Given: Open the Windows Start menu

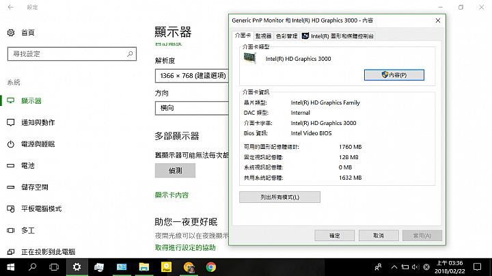Looking at the screenshot, I should point(11,267).
